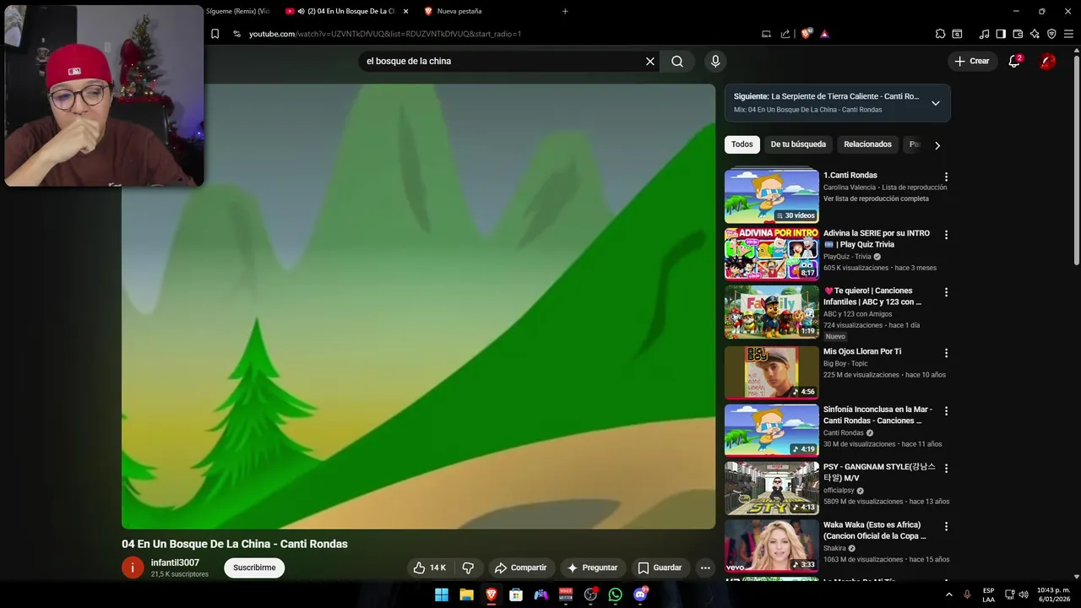The width and height of the screenshot is (1081, 608).
Task: Close the 04 En Un Bosque tab
Action: click(x=405, y=11)
